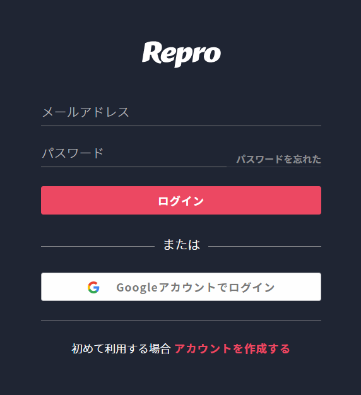
Task: Click the multicolor Google logo in white button
Action: (93, 288)
